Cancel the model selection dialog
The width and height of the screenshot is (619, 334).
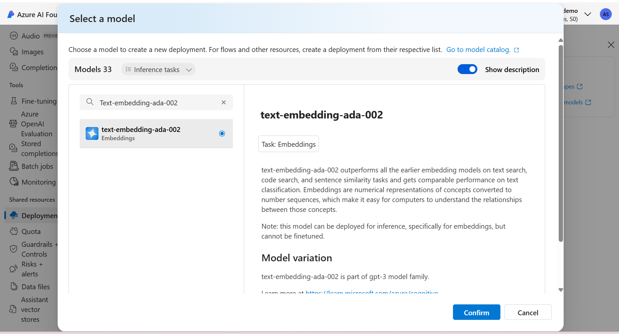point(528,312)
